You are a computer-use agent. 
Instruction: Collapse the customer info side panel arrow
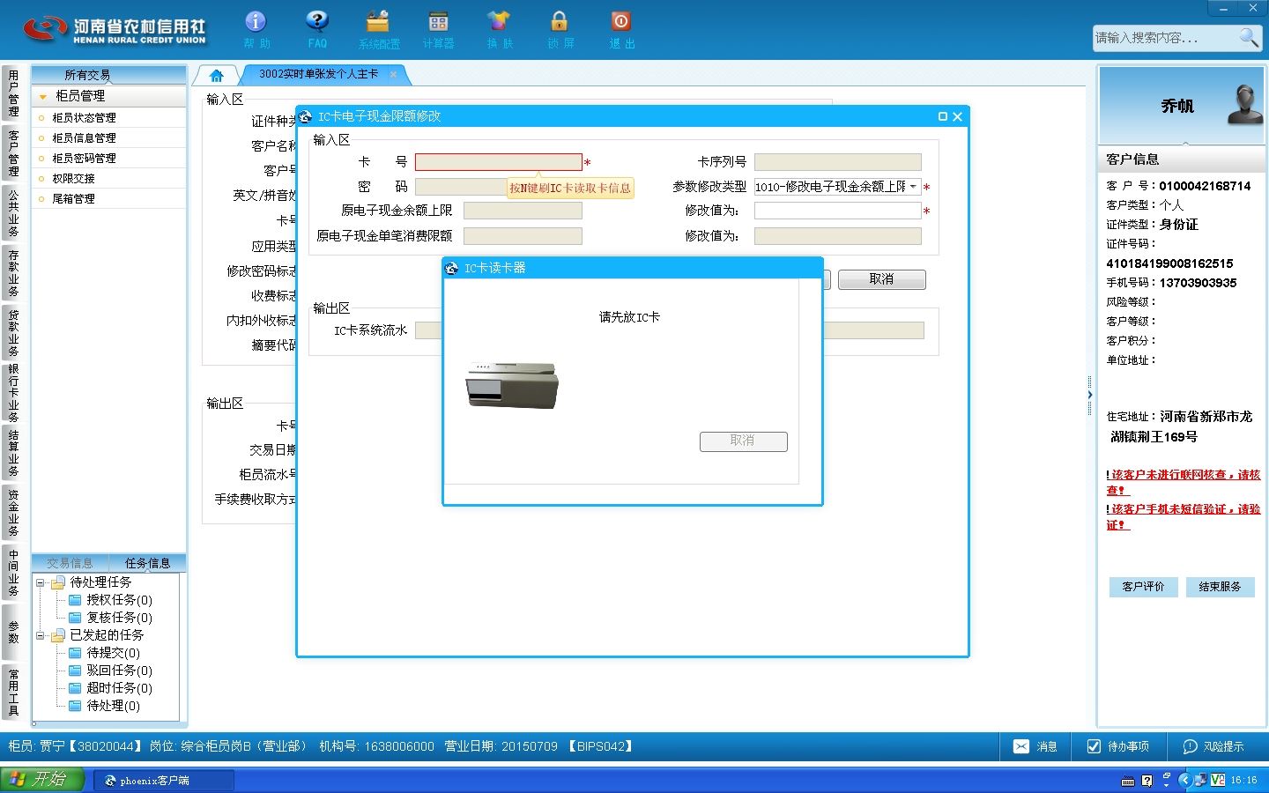point(1089,395)
